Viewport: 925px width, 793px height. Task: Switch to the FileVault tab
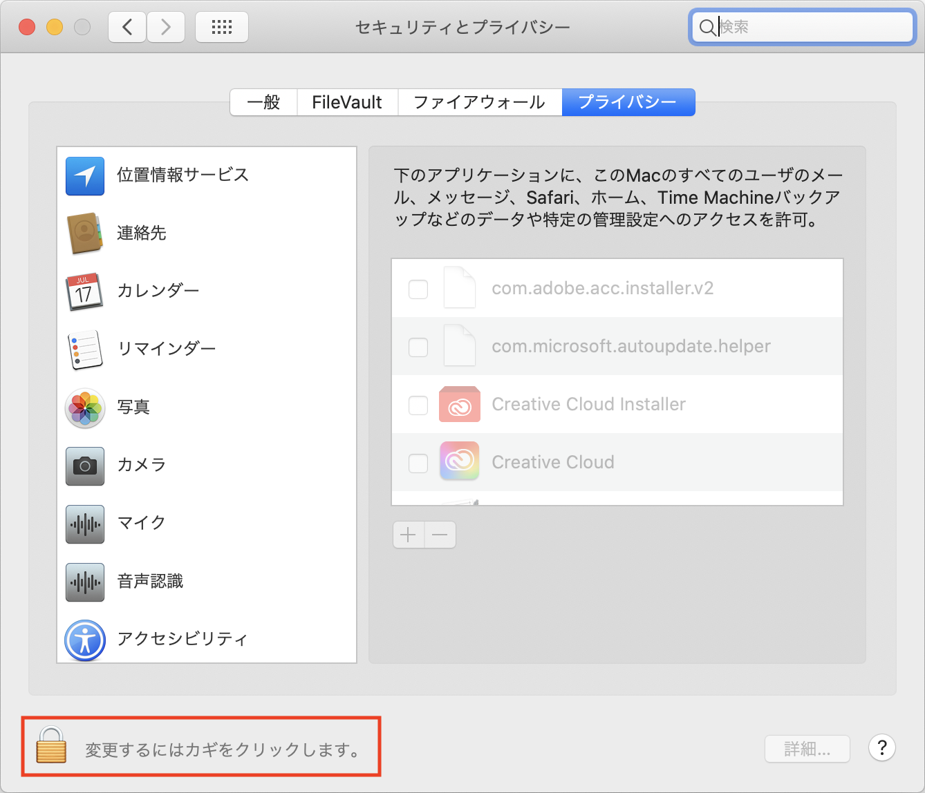pos(347,102)
